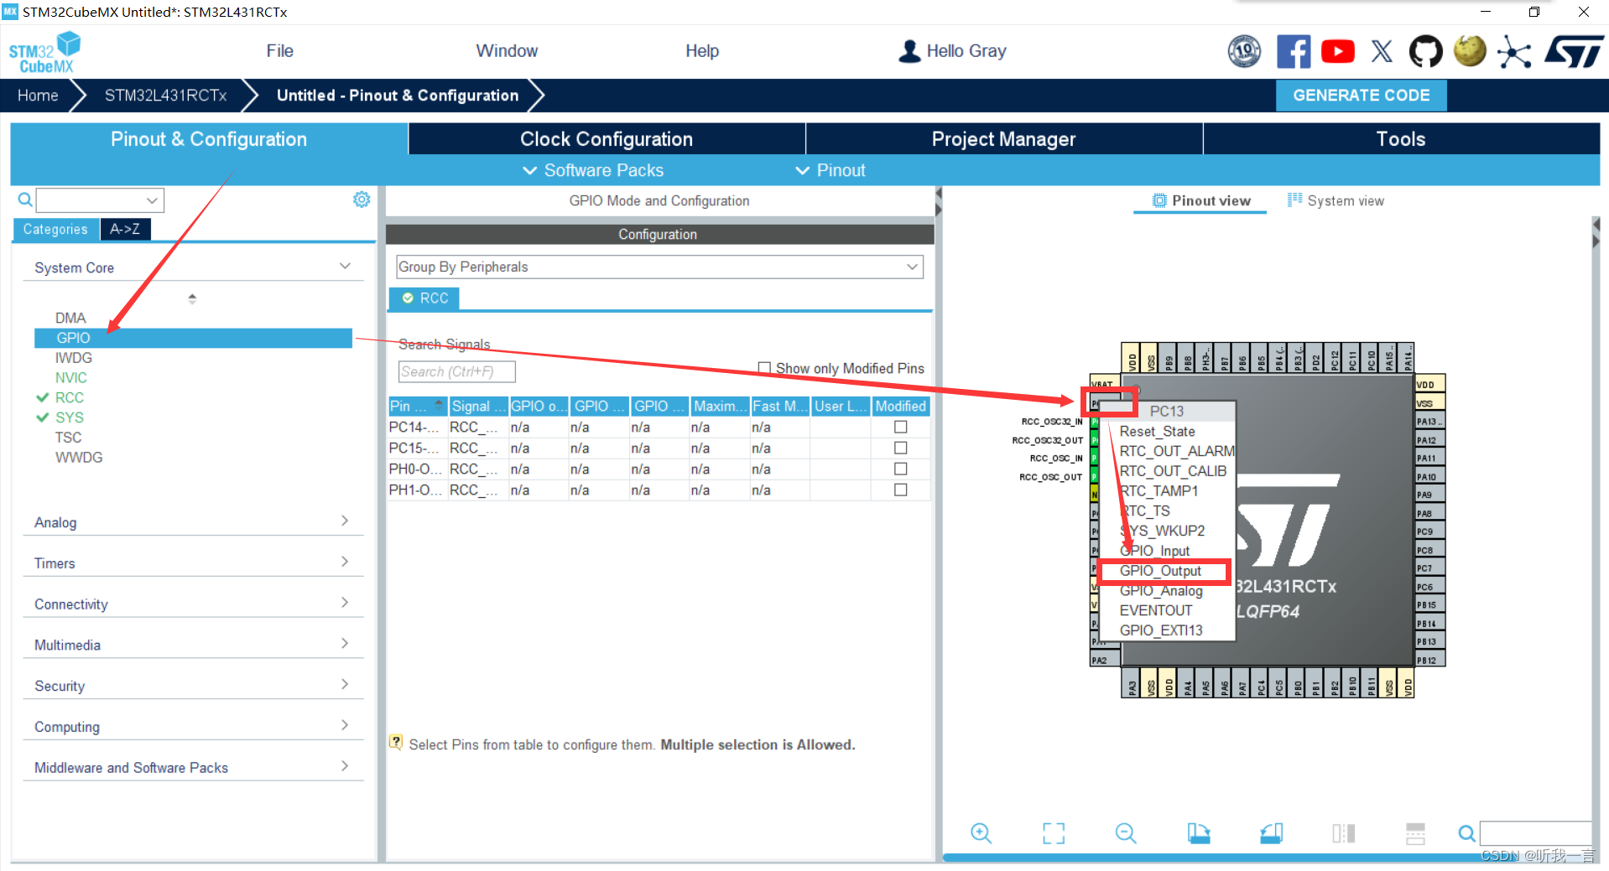Open the Facebook icon link
This screenshot has height=871, width=1609.
[x=1293, y=51]
